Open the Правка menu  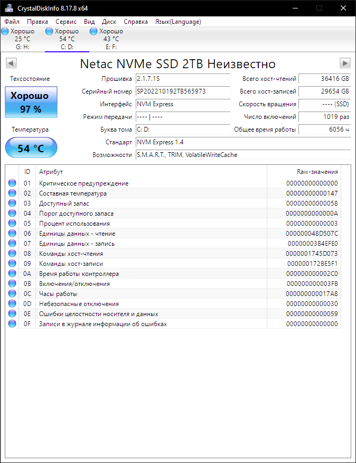point(37,22)
